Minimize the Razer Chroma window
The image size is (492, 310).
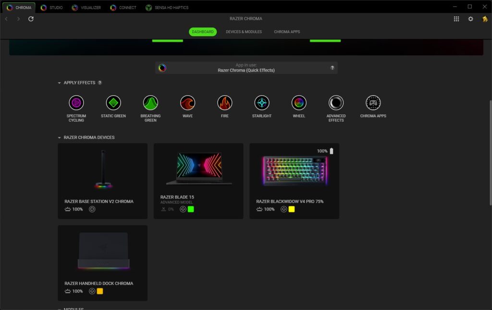[455, 7]
